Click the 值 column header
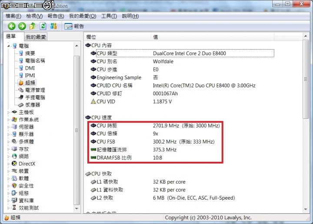The image size is (313, 224). [213, 37]
